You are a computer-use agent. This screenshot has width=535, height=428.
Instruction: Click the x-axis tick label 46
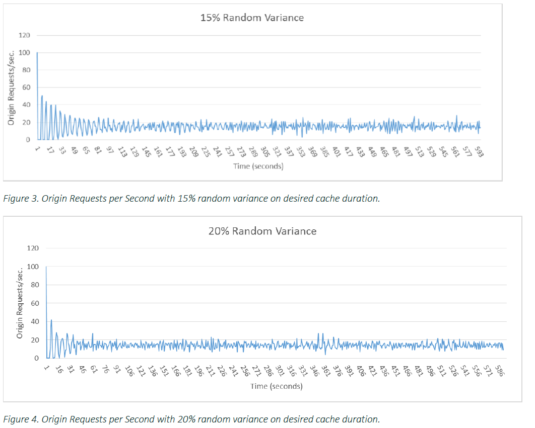tap(82, 369)
